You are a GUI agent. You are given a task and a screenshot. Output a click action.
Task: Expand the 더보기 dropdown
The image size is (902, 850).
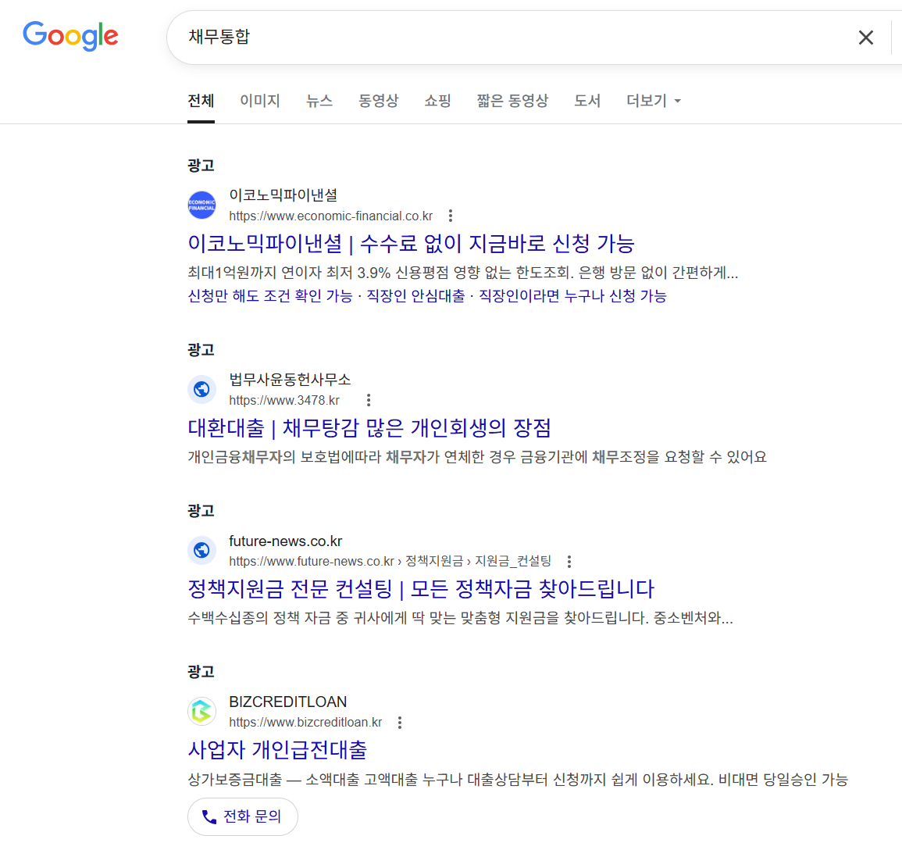click(x=654, y=101)
